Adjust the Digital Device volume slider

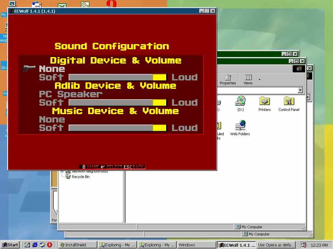click(118, 77)
